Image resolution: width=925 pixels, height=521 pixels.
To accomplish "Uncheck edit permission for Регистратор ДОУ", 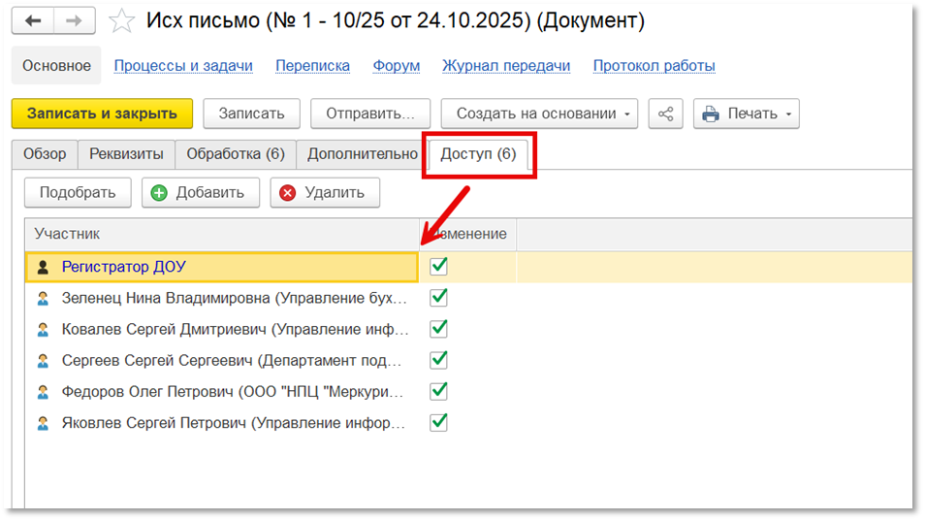I will [439, 267].
